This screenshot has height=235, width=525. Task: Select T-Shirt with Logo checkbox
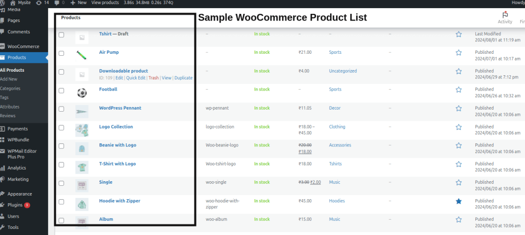62,165
